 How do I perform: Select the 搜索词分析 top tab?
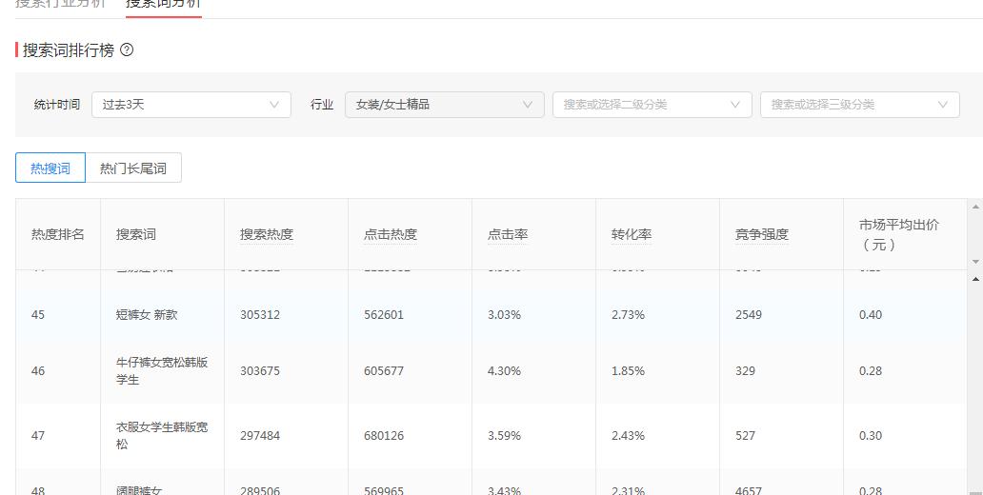(x=164, y=4)
